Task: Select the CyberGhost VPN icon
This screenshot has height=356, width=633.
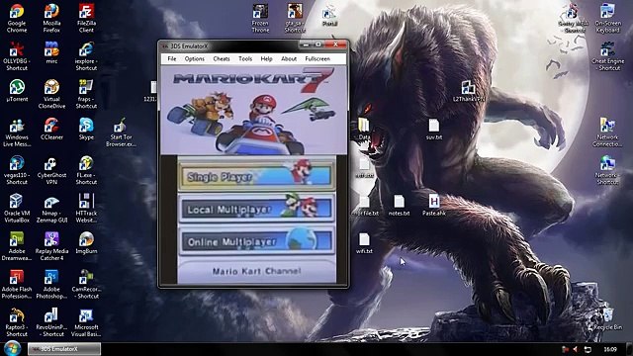Action: 51,170
